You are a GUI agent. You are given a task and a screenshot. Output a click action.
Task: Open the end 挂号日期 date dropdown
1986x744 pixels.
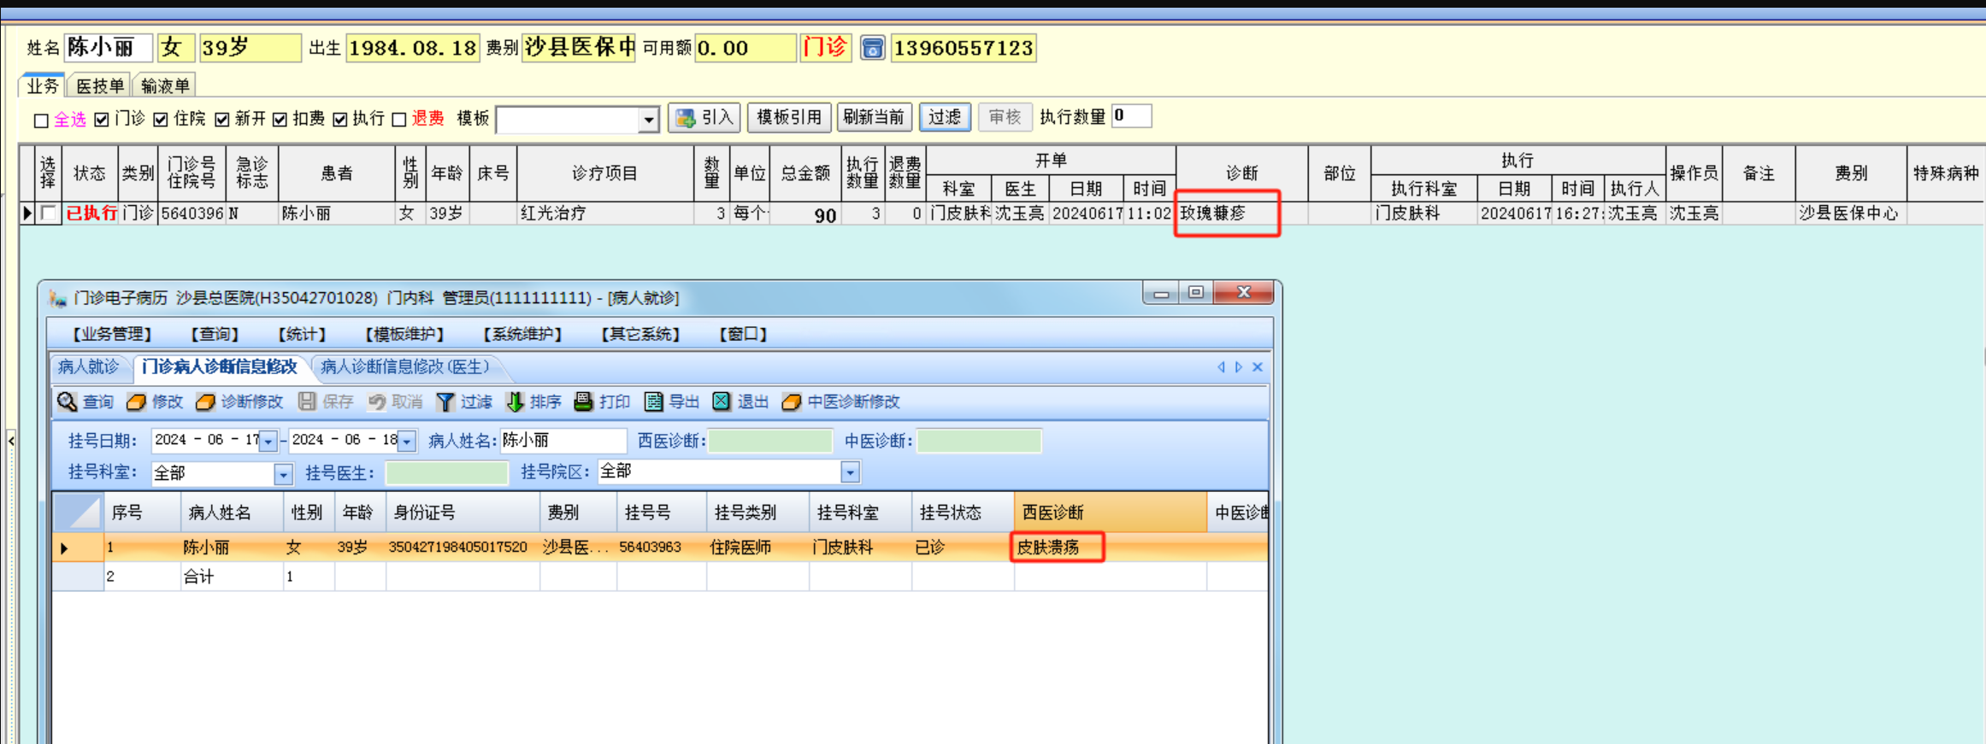coord(408,442)
